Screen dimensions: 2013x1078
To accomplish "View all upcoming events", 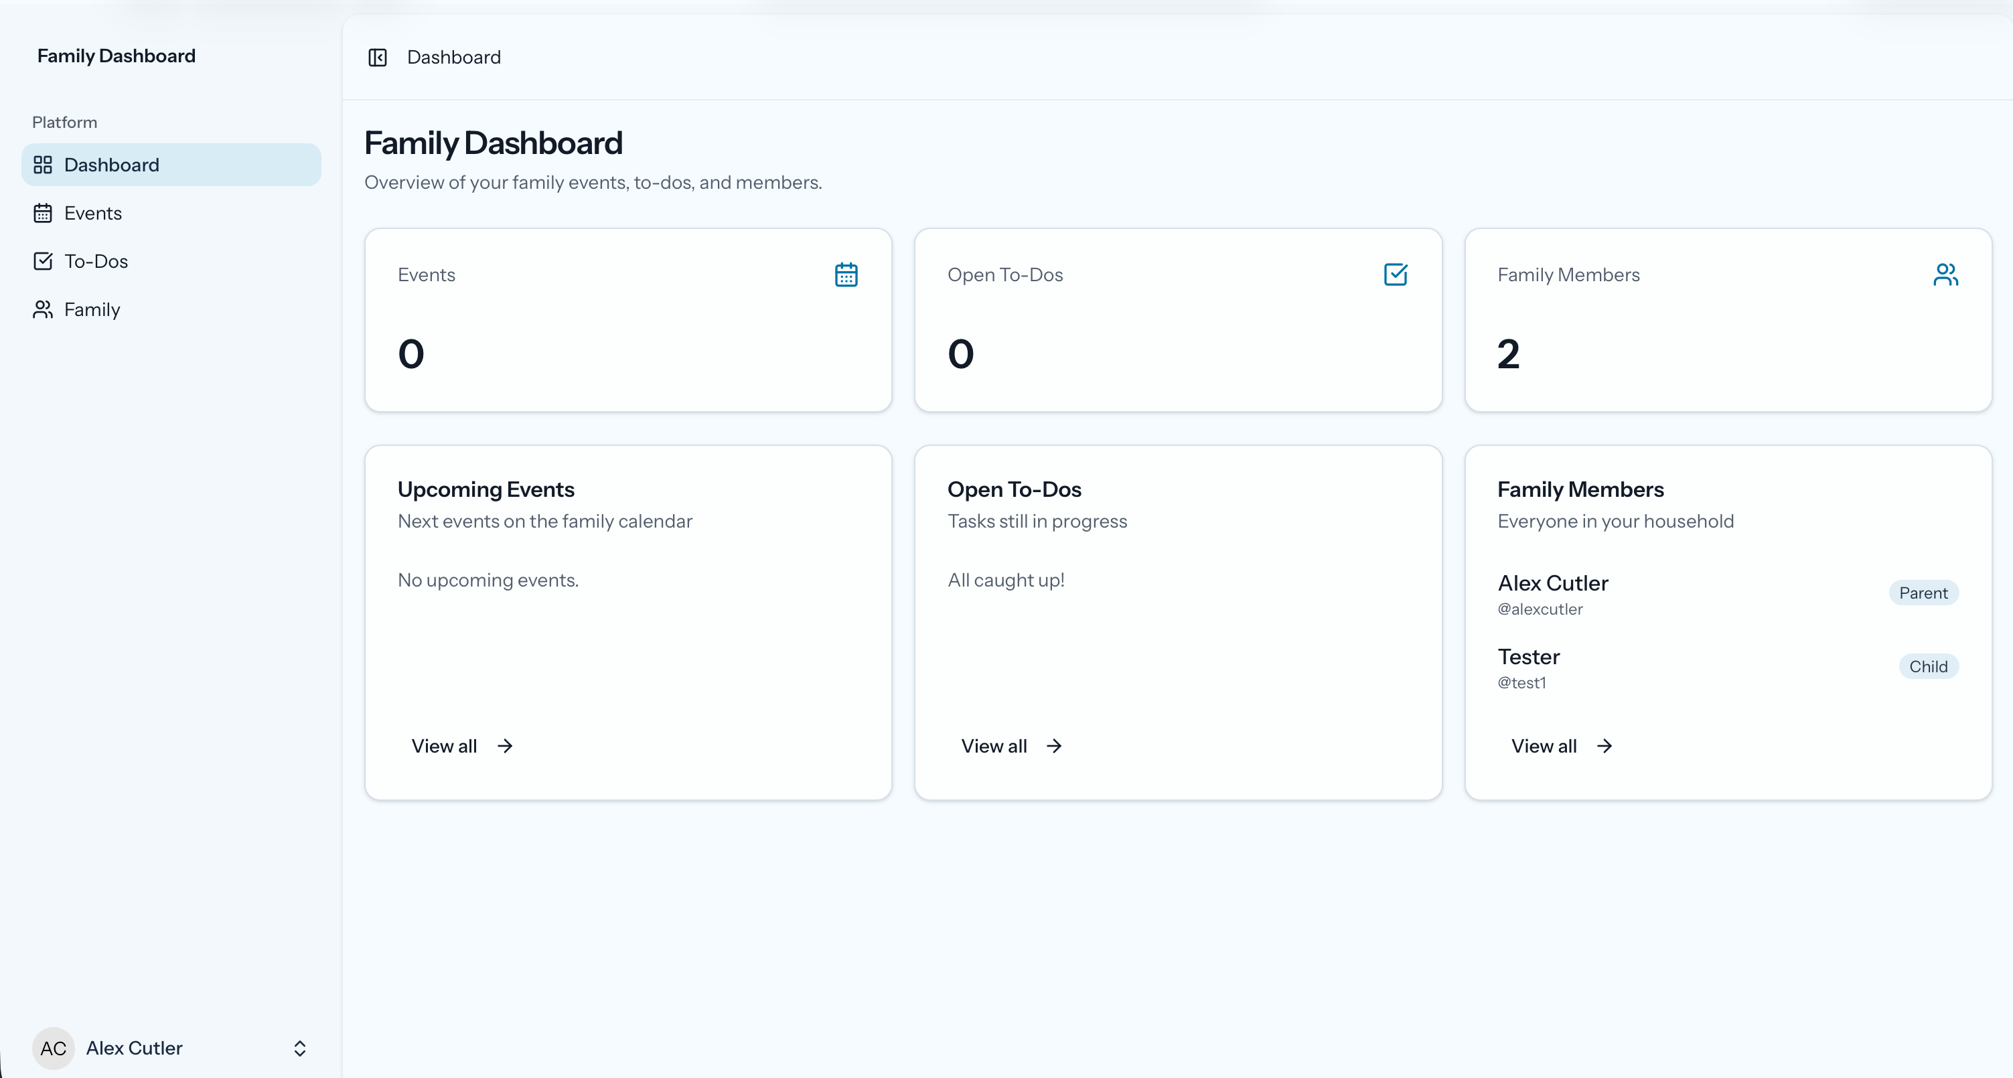I will click(x=462, y=746).
